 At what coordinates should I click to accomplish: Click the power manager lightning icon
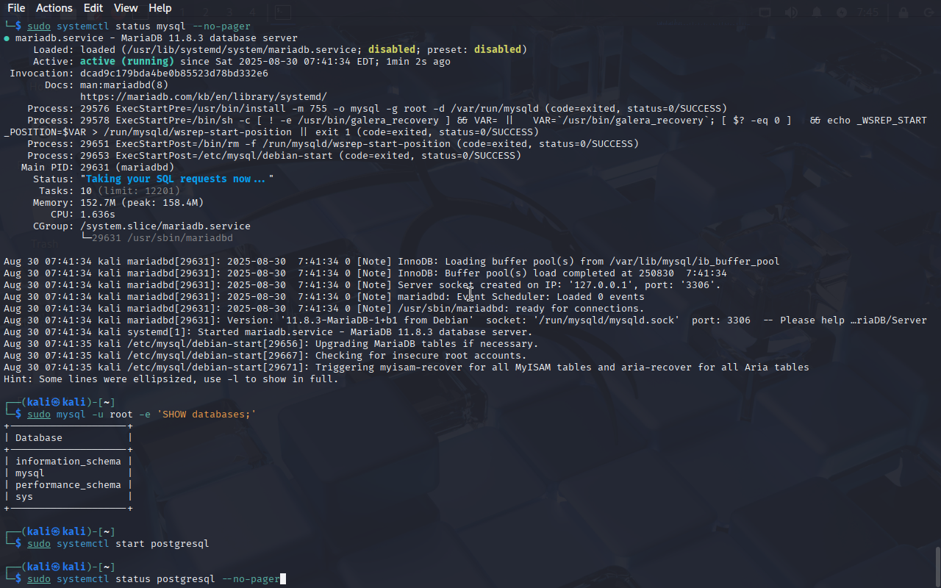pos(842,12)
